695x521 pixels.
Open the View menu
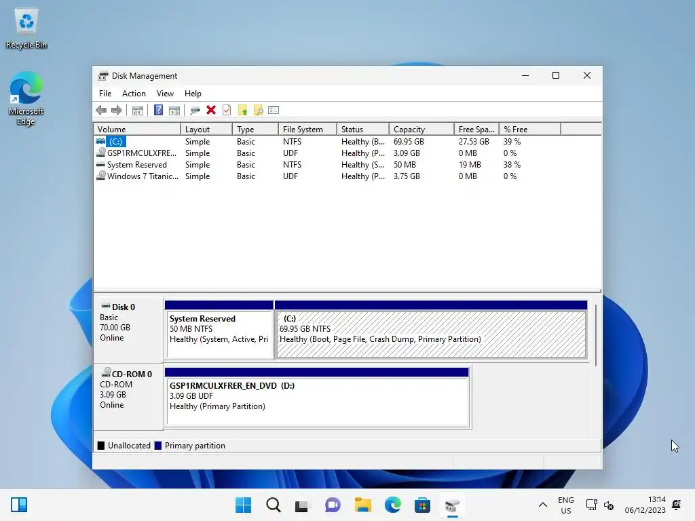pyautogui.click(x=165, y=94)
